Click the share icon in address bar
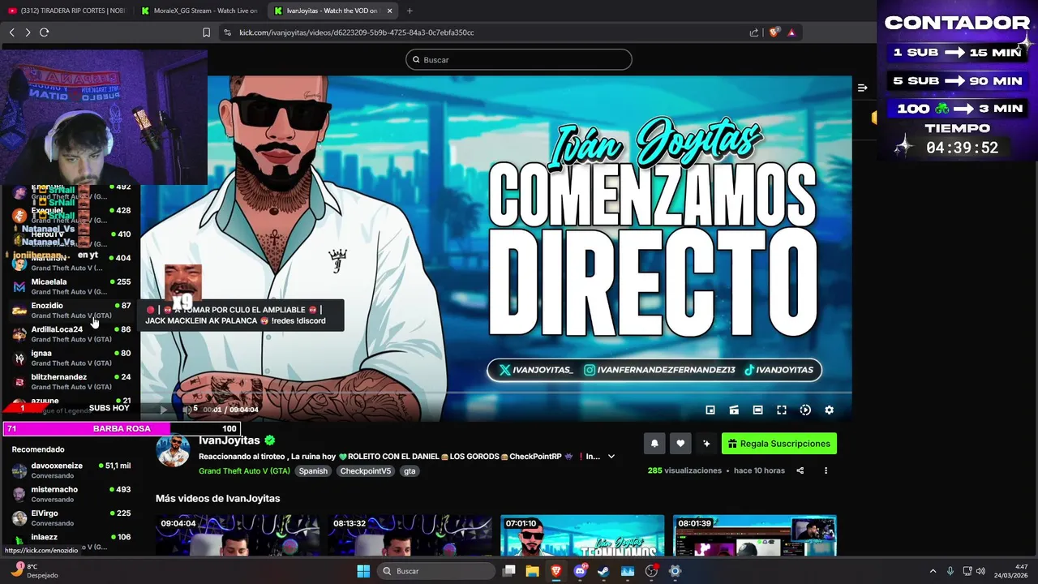 [x=754, y=32]
